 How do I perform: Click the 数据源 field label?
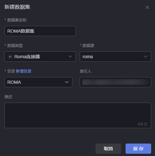click(88, 46)
